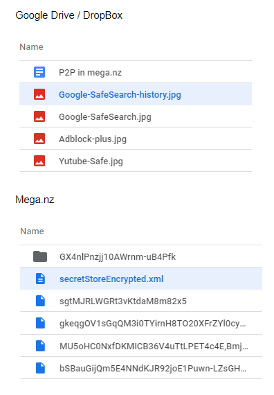Select Yutube-Safe.jpg file name
This screenshot has width=274, height=395.
coord(91,161)
